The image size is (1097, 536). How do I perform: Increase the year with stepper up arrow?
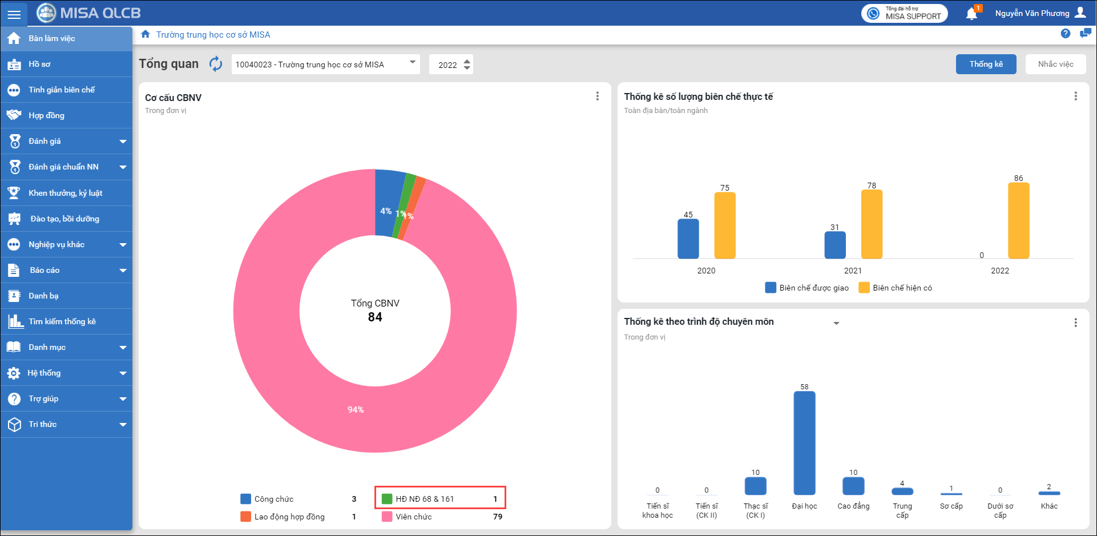pos(467,61)
